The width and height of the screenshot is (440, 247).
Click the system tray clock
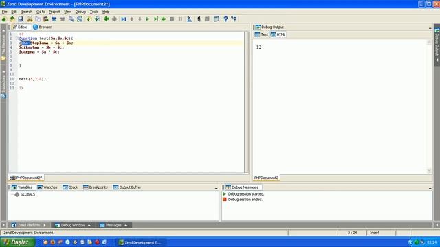coord(432,242)
